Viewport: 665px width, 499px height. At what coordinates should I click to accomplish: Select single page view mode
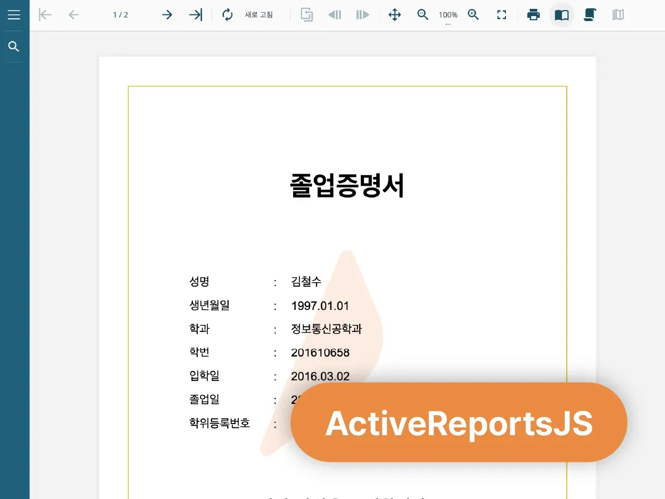[562, 15]
